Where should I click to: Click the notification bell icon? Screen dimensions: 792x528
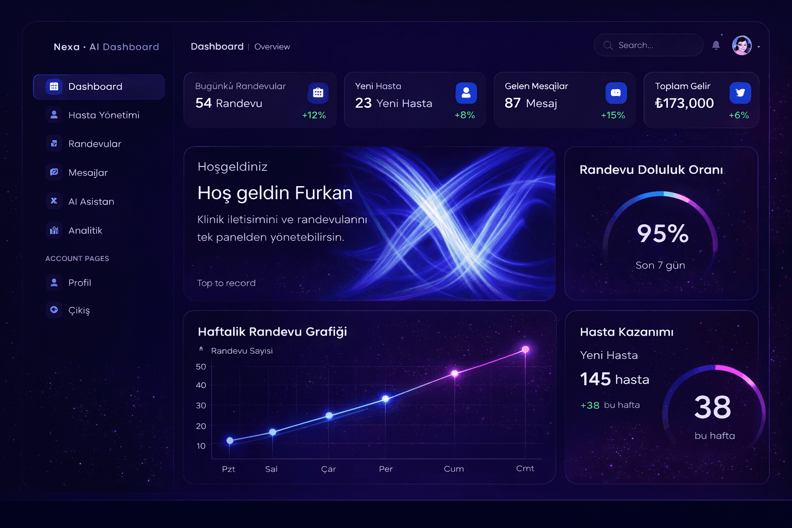(716, 45)
